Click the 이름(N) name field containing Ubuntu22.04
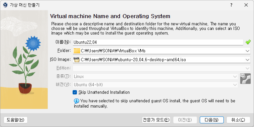The width and height of the screenshot is (254, 127). [x=158, y=42]
